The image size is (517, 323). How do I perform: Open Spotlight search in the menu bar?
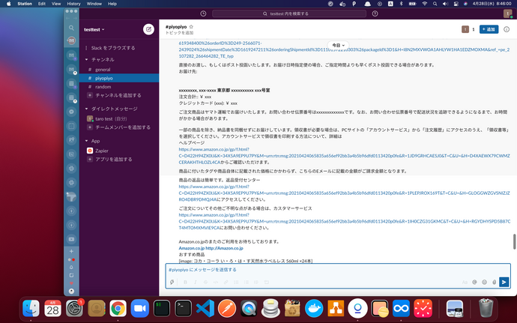pos(435,4)
